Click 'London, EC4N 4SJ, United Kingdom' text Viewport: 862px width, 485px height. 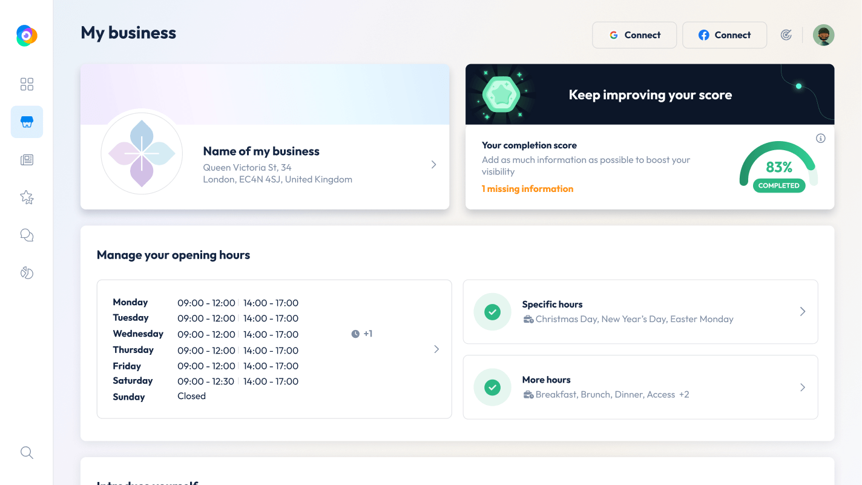[x=277, y=179]
